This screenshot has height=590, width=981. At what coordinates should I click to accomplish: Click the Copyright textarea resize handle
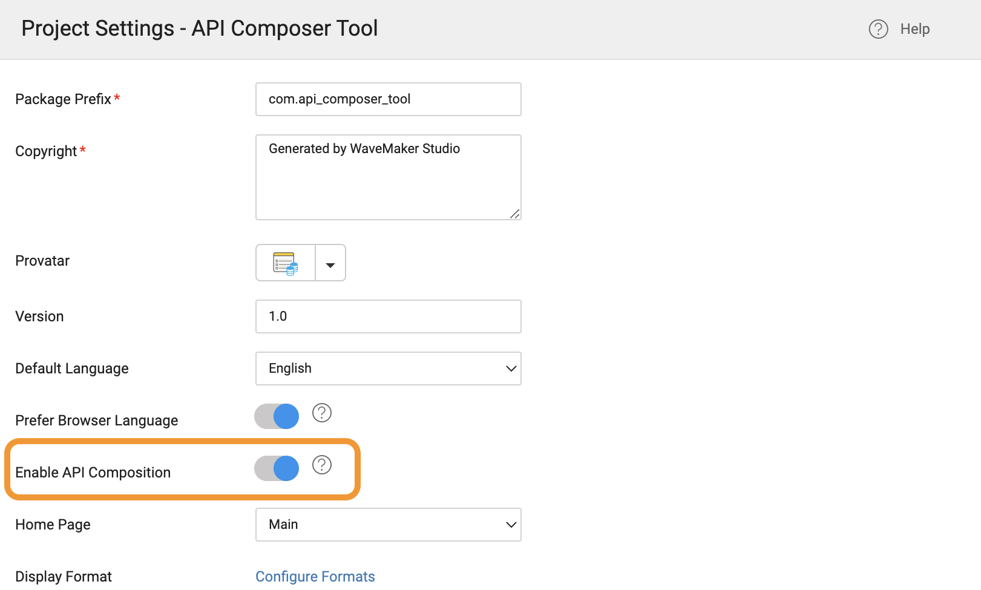click(x=515, y=214)
